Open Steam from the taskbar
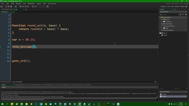189x106 pixels. point(89,104)
